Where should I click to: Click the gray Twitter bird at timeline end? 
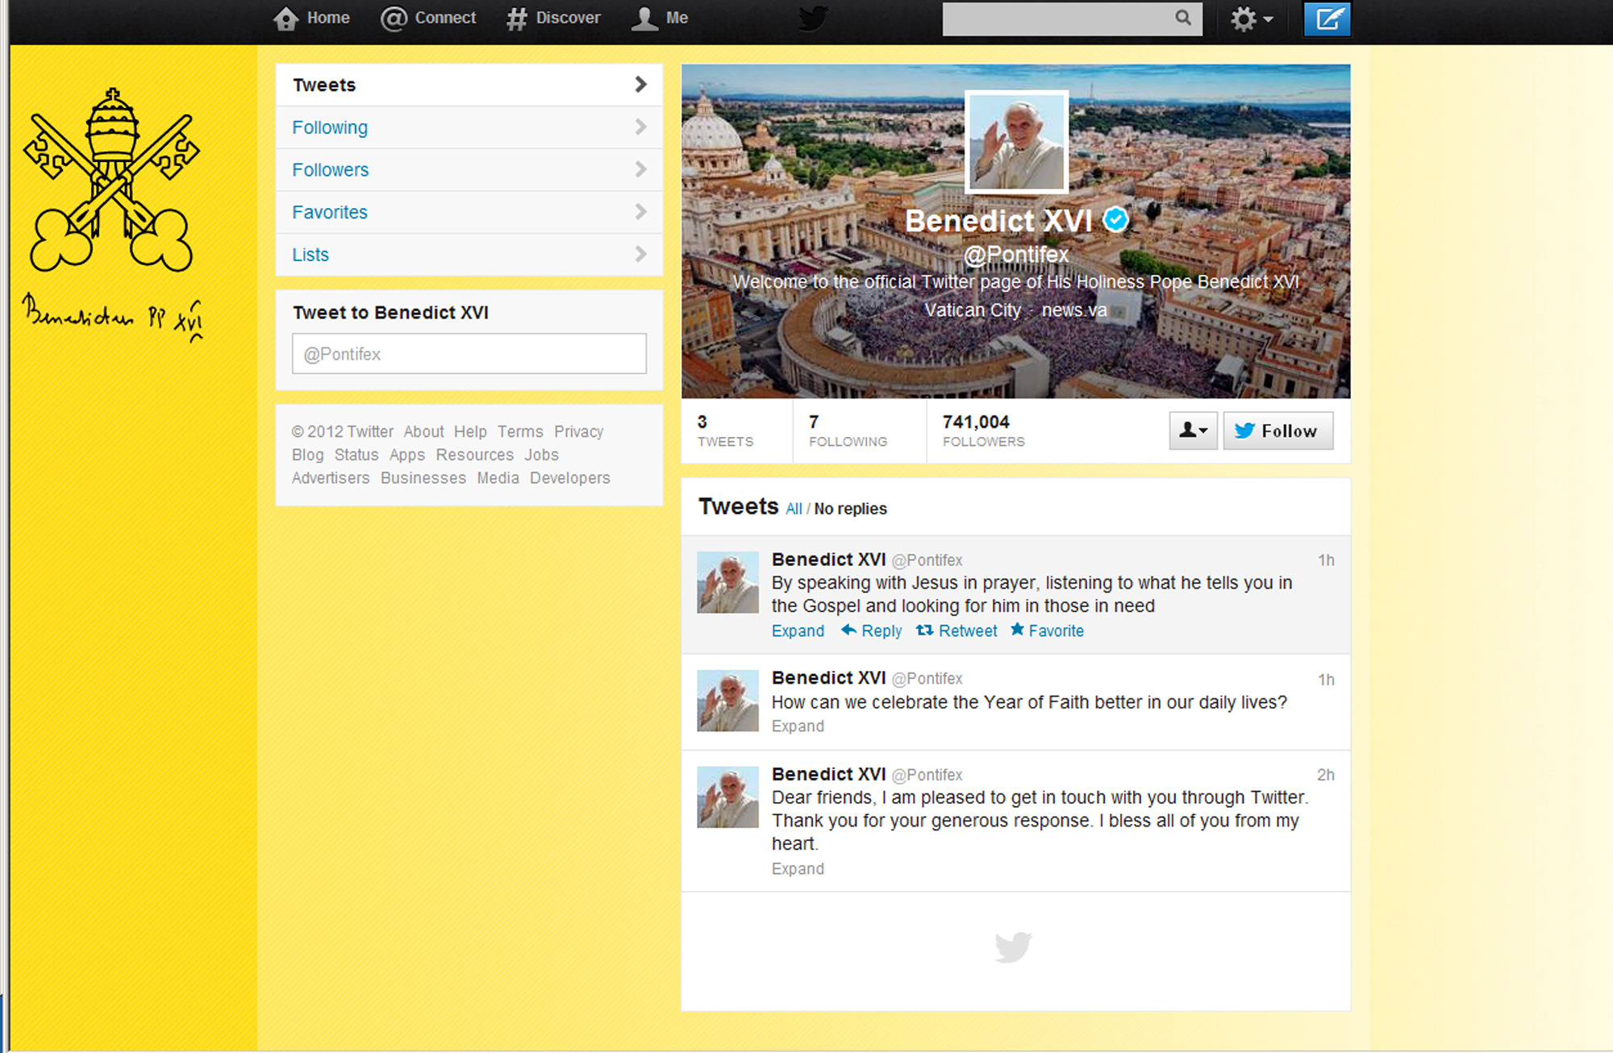pos(1013,947)
